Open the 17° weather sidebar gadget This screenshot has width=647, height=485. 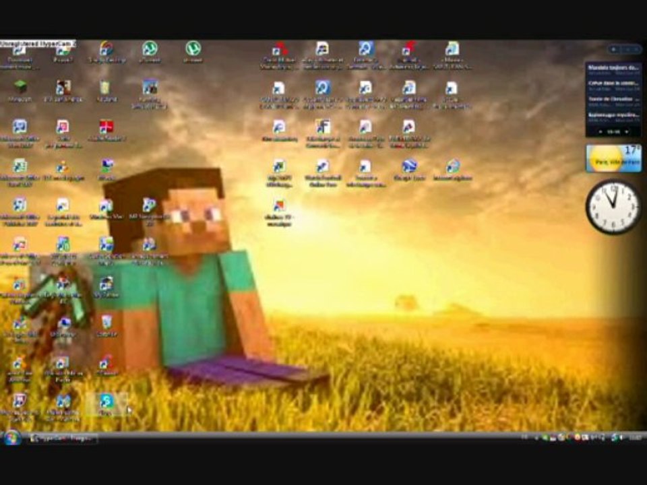click(x=613, y=158)
